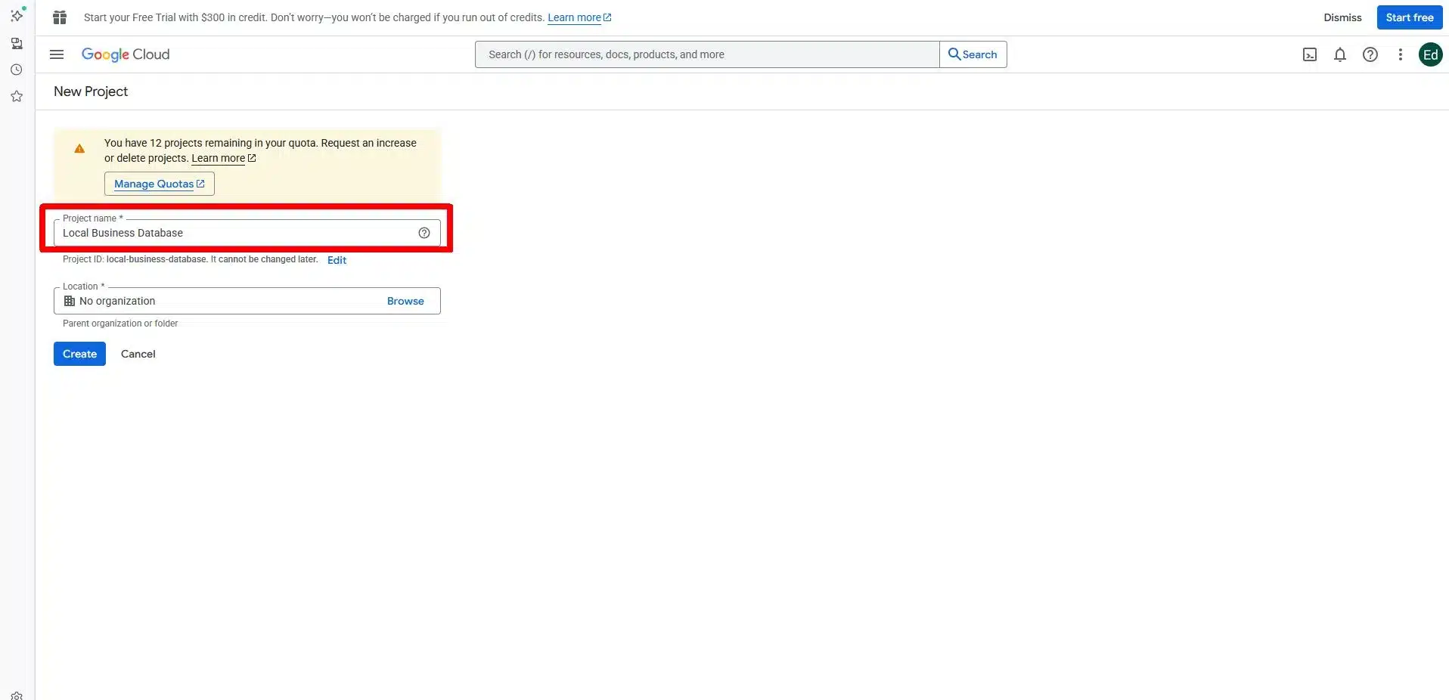Edit the Project ID

coord(337,260)
